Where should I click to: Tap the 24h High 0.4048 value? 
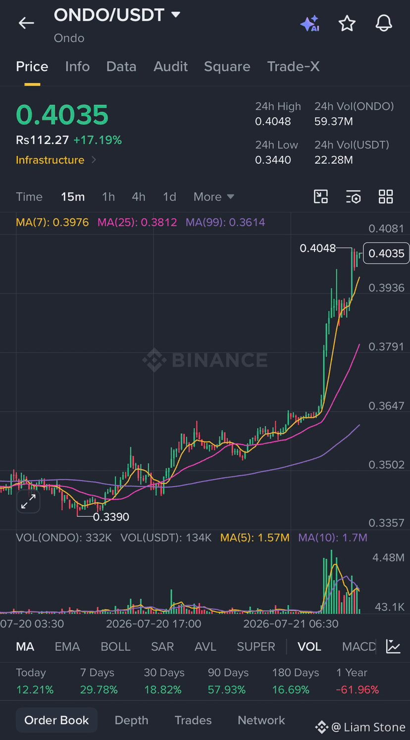click(273, 121)
